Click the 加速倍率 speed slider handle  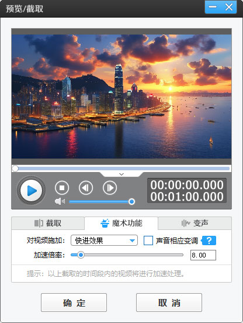point(81,255)
